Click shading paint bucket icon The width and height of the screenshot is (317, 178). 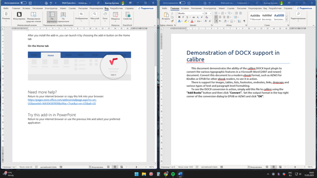[225, 21]
